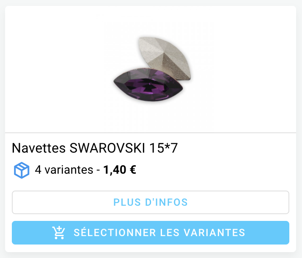Click the word Navettes in the title
The width and height of the screenshot is (302, 258).
pos(39,148)
